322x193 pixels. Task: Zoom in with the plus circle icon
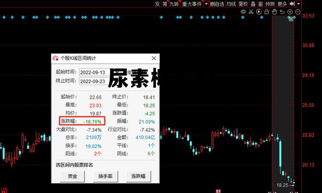(290, 12)
